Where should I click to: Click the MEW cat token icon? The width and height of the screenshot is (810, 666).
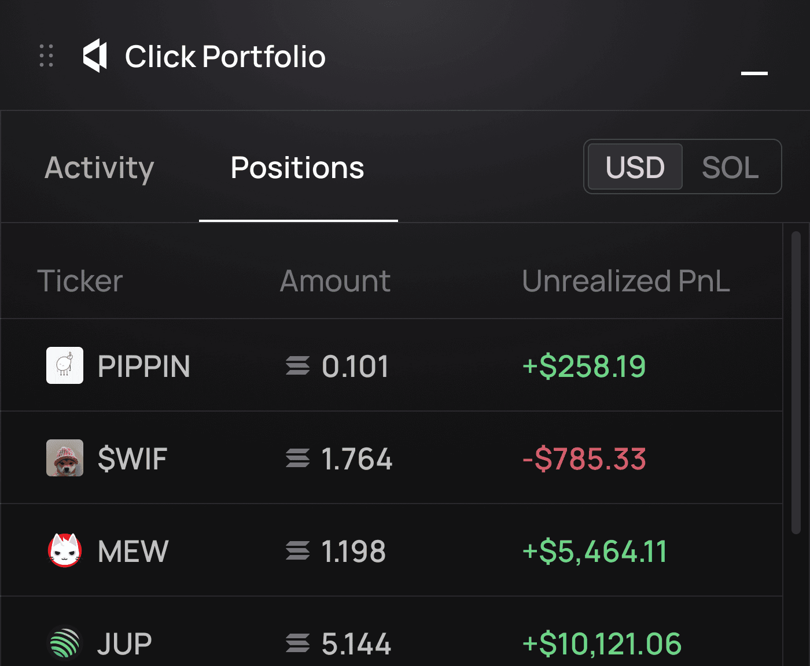tap(65, 550)
